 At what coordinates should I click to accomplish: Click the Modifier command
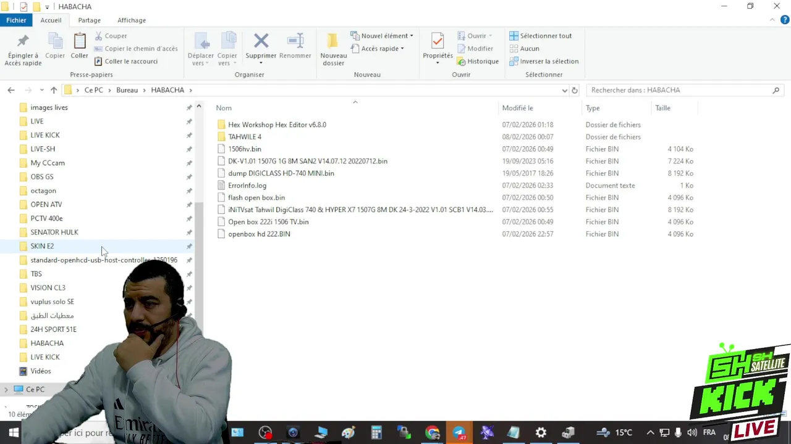point(475,49)
